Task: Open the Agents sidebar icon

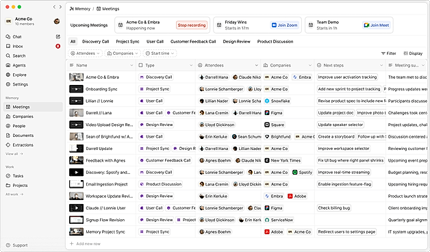Action: coord(8,65)
